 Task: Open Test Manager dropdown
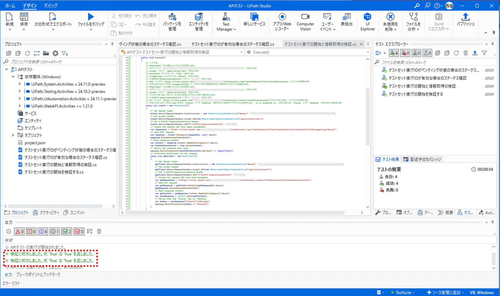pyautogui.click(x=226, y=22)
